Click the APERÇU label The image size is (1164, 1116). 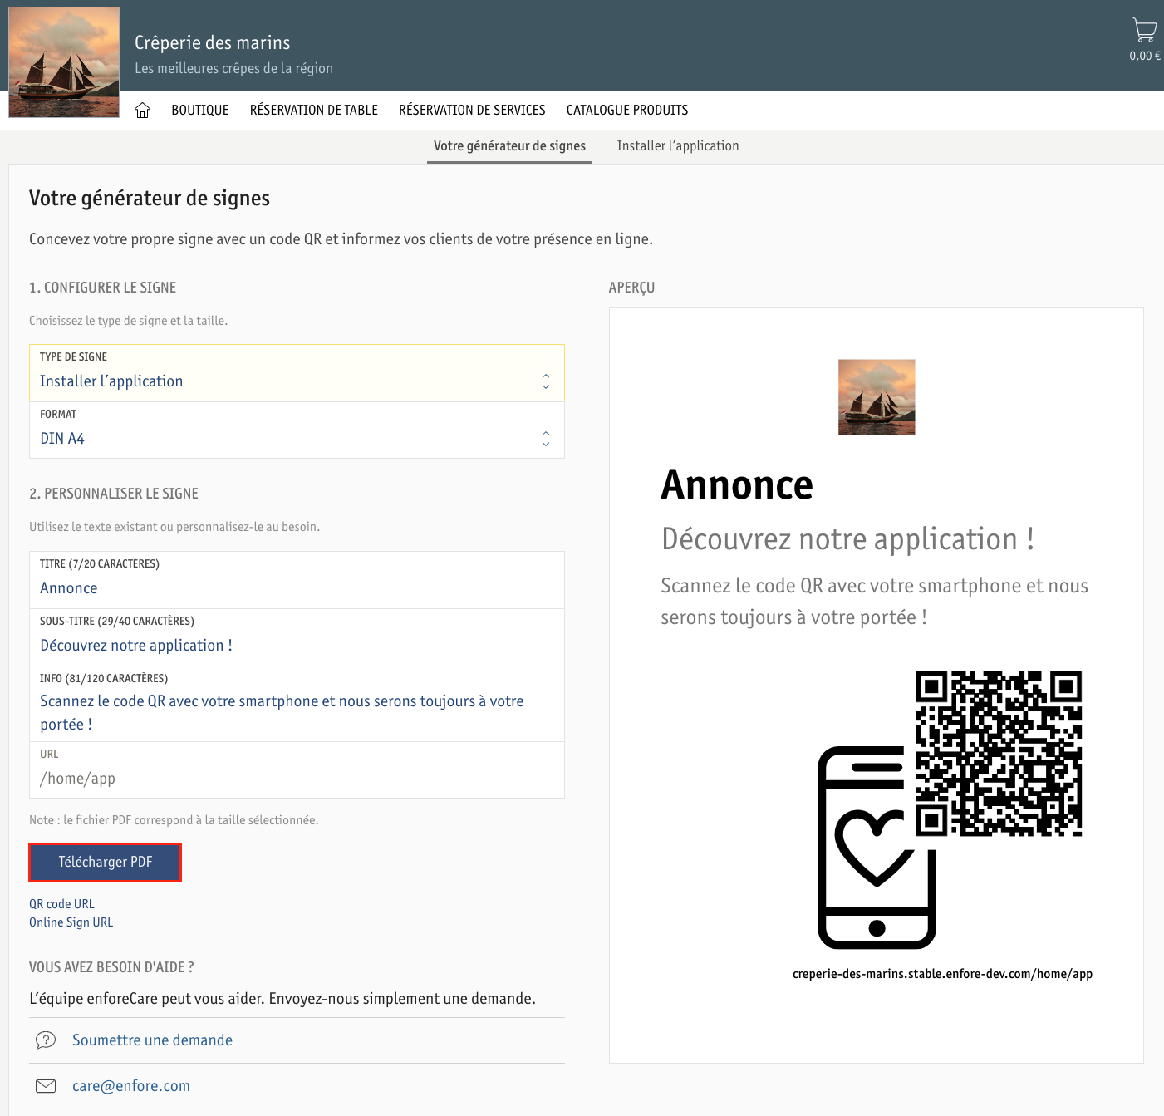pyautogui.click(x=631, y=288)
